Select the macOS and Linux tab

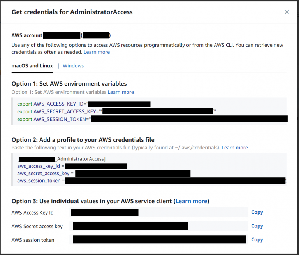(32, 66)
